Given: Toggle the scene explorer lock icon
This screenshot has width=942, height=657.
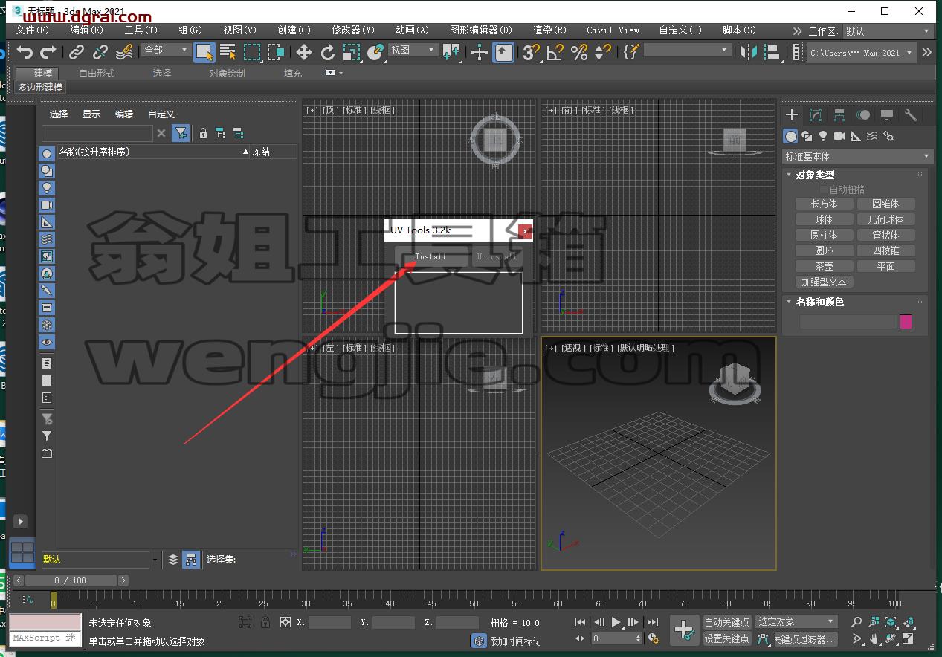Looking at the screenshot, I should [x=203, y=134].
